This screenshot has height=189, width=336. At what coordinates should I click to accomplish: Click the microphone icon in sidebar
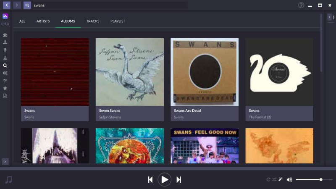(5, 50)
